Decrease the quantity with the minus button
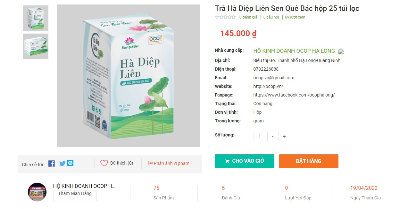416x209 pixels. [272, 136]
